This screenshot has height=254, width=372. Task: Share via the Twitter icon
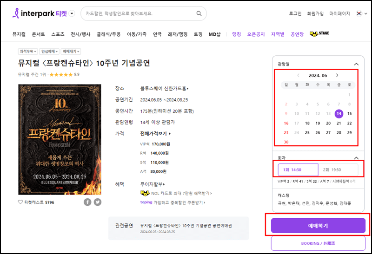(x=98, y=202)
